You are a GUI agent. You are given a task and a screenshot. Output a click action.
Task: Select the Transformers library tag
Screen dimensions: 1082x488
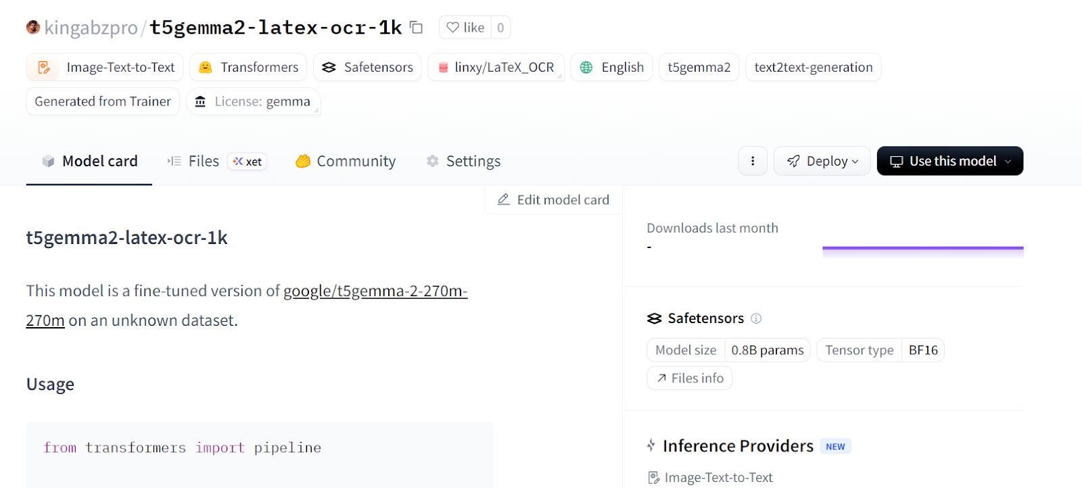click(x=249, y=68)
